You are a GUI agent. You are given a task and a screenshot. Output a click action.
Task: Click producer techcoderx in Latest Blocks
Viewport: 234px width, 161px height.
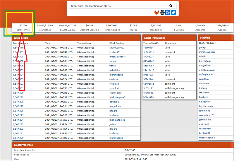point(115,93)
